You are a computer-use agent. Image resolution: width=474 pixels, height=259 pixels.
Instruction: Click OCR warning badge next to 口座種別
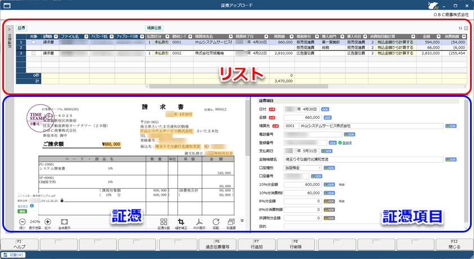[329, 168]
